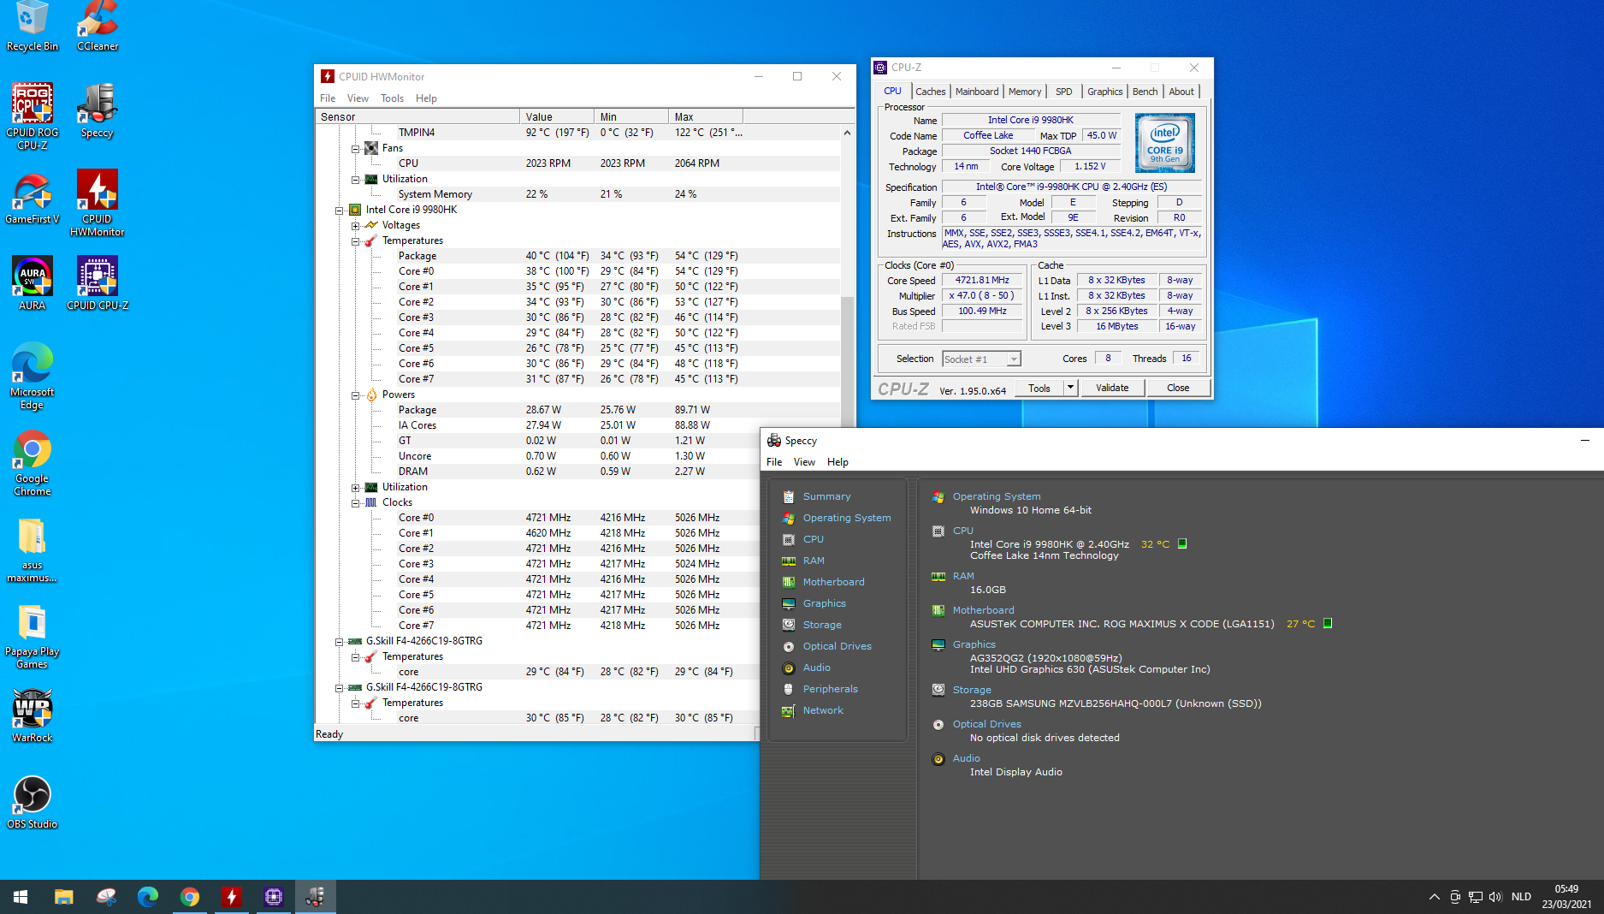
Task: Sort by the Sensor column header
Action: coord(417,117)
